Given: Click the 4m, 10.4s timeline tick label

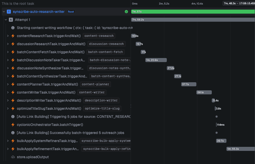Looking at the screenshot, I should click(197, 4).
